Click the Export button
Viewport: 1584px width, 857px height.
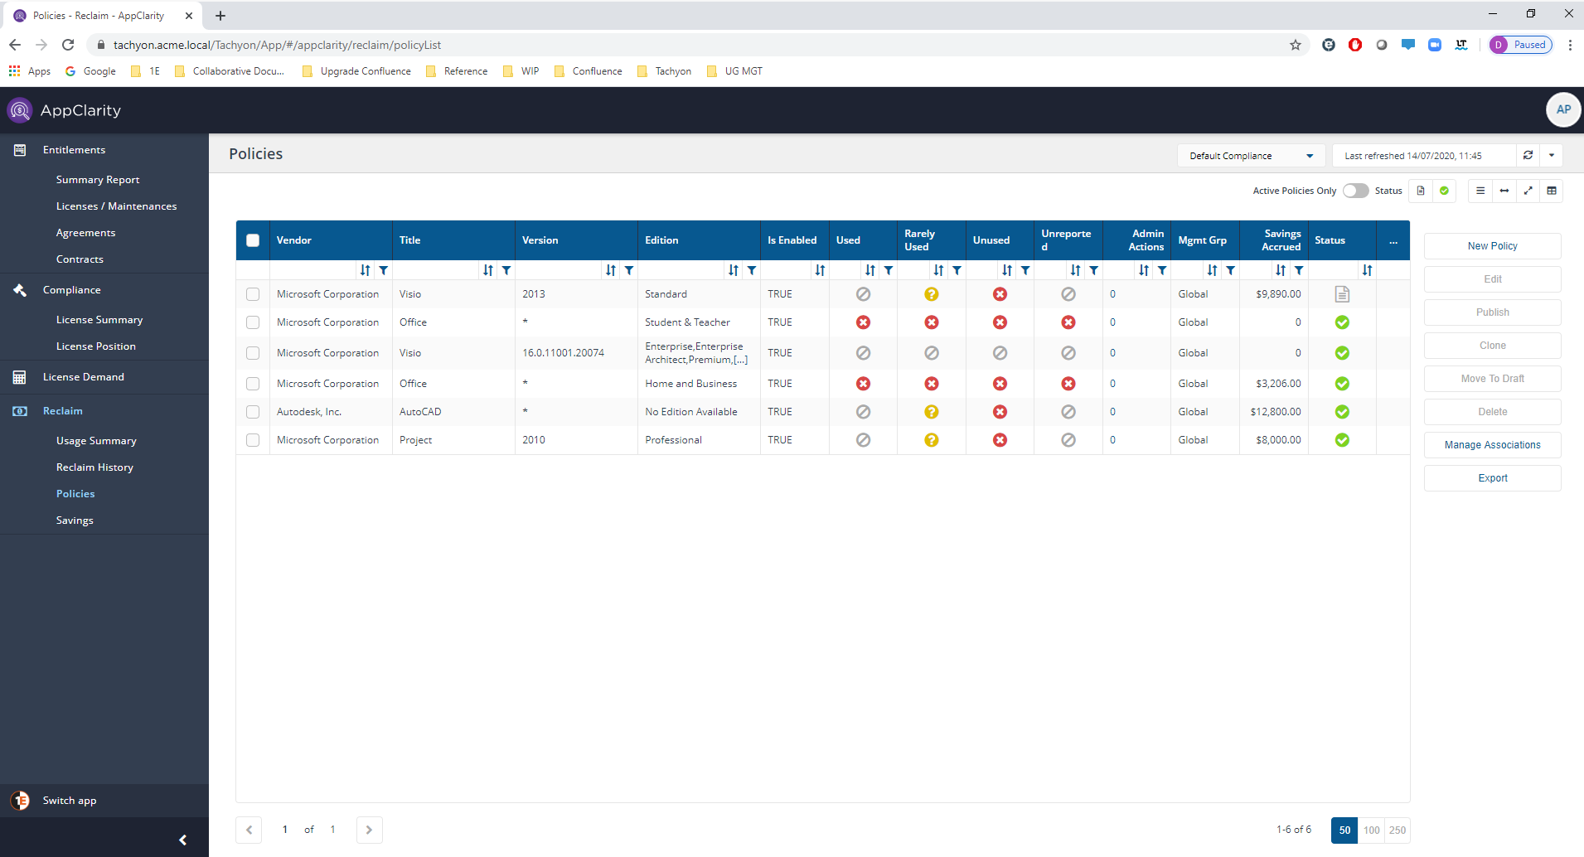click(x=1492, y=478)
